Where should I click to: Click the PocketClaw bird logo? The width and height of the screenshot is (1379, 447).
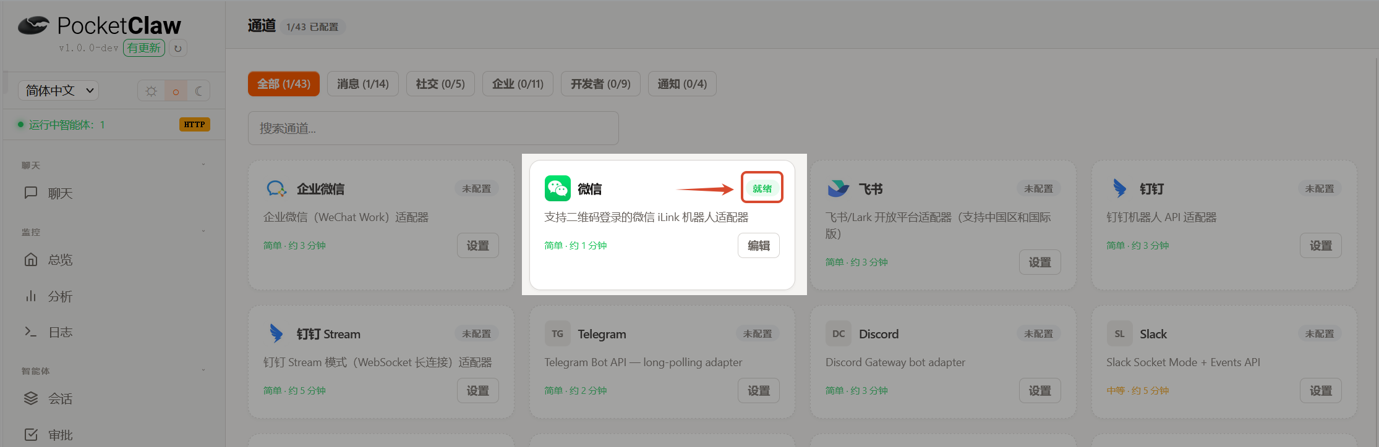click(33, 25)
